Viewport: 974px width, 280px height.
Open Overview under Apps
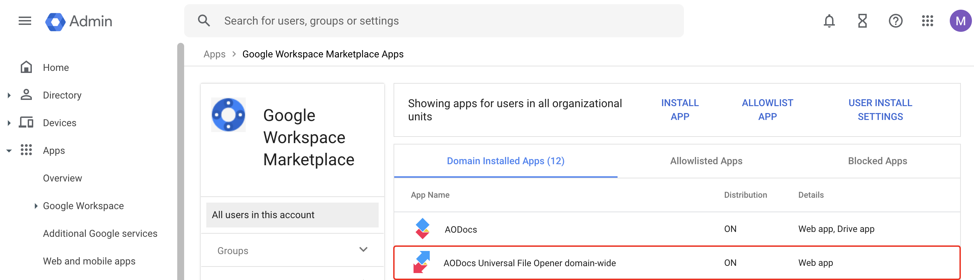click(x=62, y=178)
